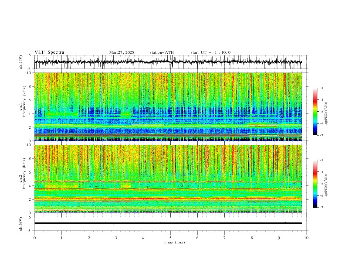
Task: Click ch.1 spectrogram's 2 kHz tick label
Action: tap(30, 127)
